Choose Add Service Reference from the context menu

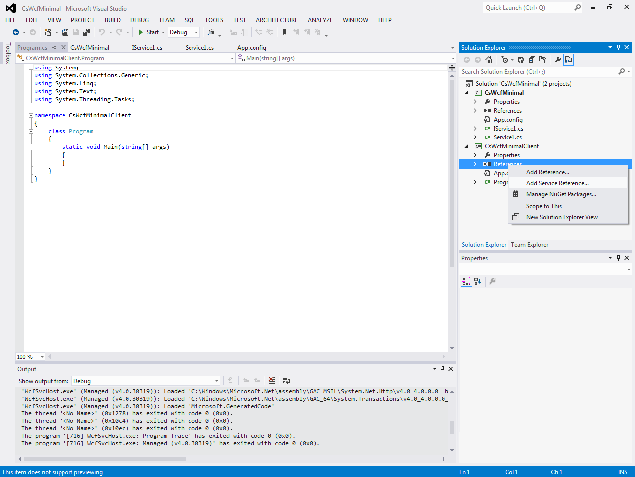(557, 183)
